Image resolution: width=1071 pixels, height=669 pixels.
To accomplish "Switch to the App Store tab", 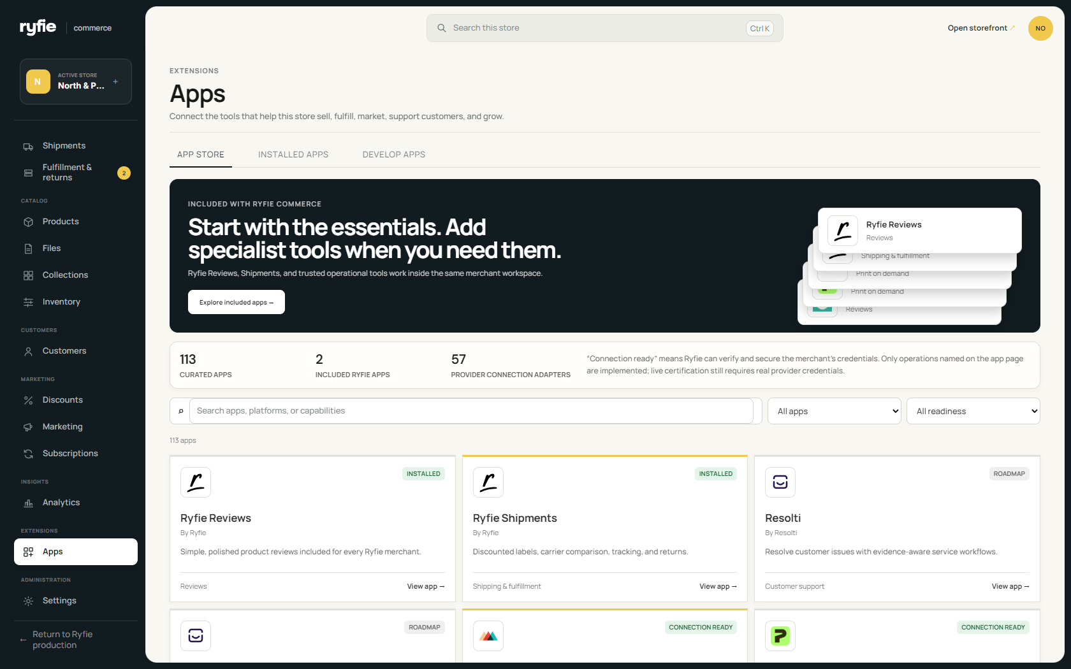I will 201,154.
